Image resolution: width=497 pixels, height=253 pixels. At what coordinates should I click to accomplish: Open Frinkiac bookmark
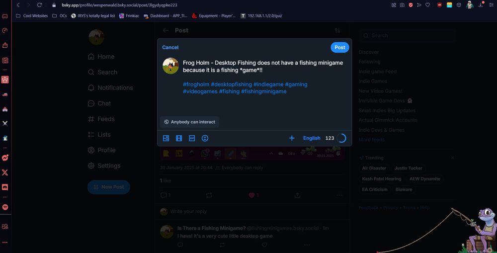tap(129, 15)
